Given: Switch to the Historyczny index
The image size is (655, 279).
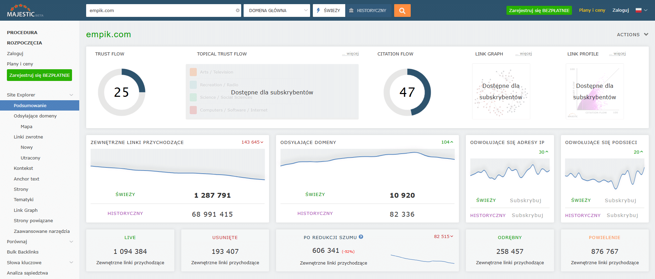Looking at the screenshot, I should (x=368, y=11).
